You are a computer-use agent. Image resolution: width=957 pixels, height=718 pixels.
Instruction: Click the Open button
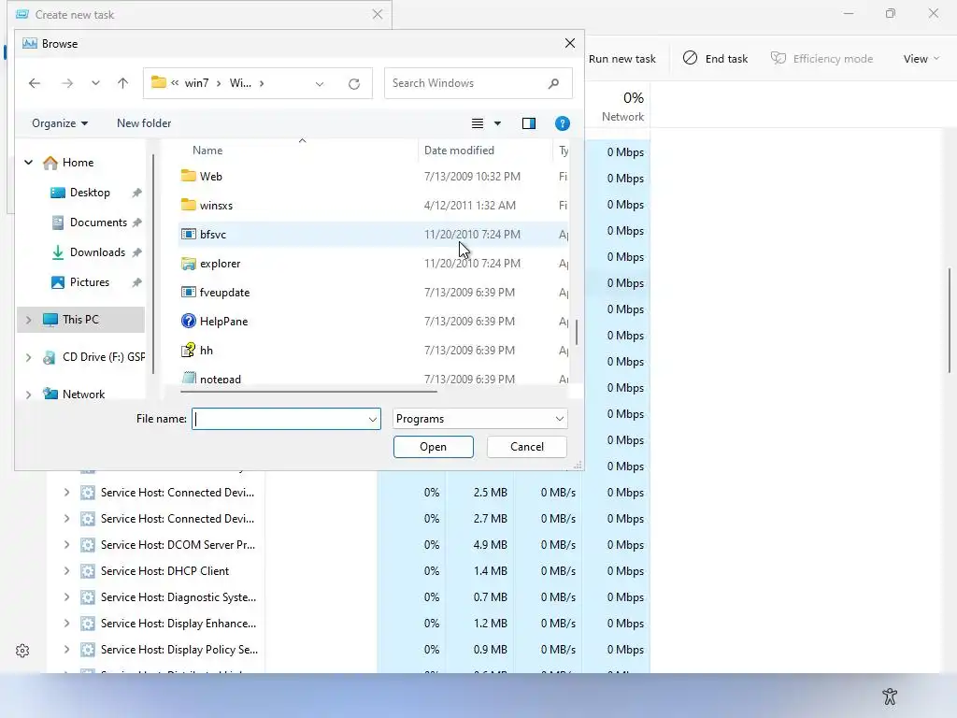[434, 447]
